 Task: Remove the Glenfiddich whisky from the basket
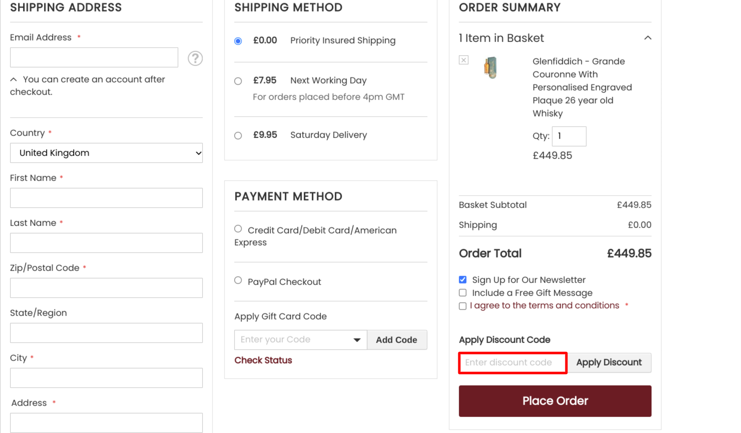point(463,59)
